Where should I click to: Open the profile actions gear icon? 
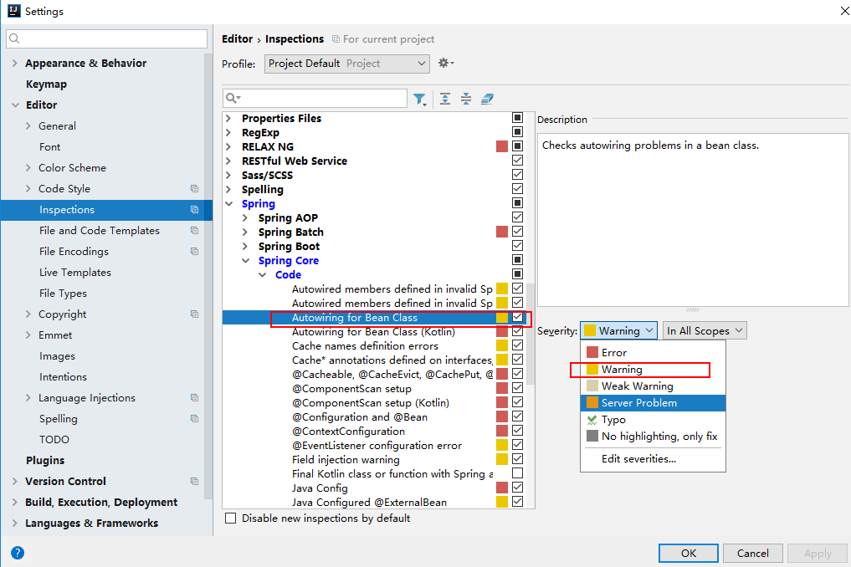[x=445, y=63]
